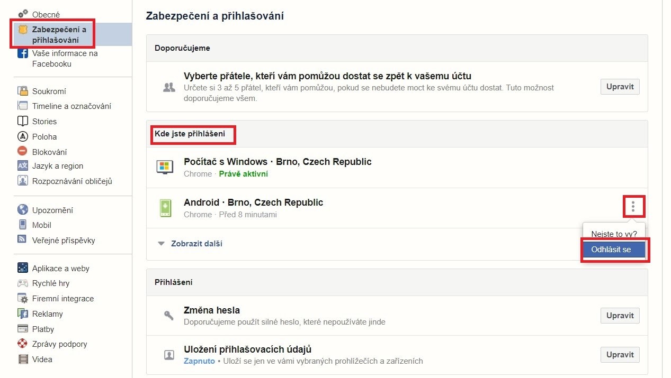
Task: Click the Facebook logo icon beside Vaše informace
Action: pos(23,53)
